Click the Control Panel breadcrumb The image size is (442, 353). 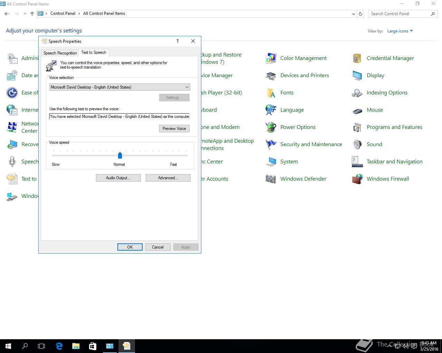(63, 13)
